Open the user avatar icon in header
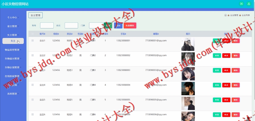The image size is (255, 121). (249, 4)
